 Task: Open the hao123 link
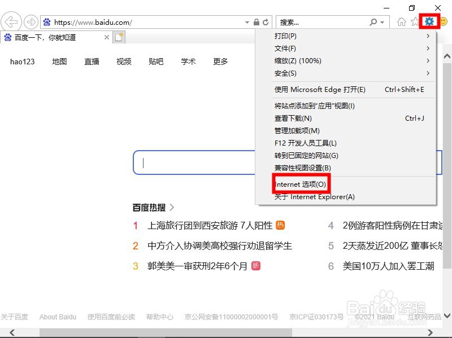tap(22, 62)
